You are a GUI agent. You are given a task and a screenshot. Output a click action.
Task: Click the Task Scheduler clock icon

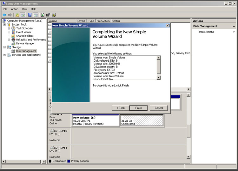[x=13, y=28]
